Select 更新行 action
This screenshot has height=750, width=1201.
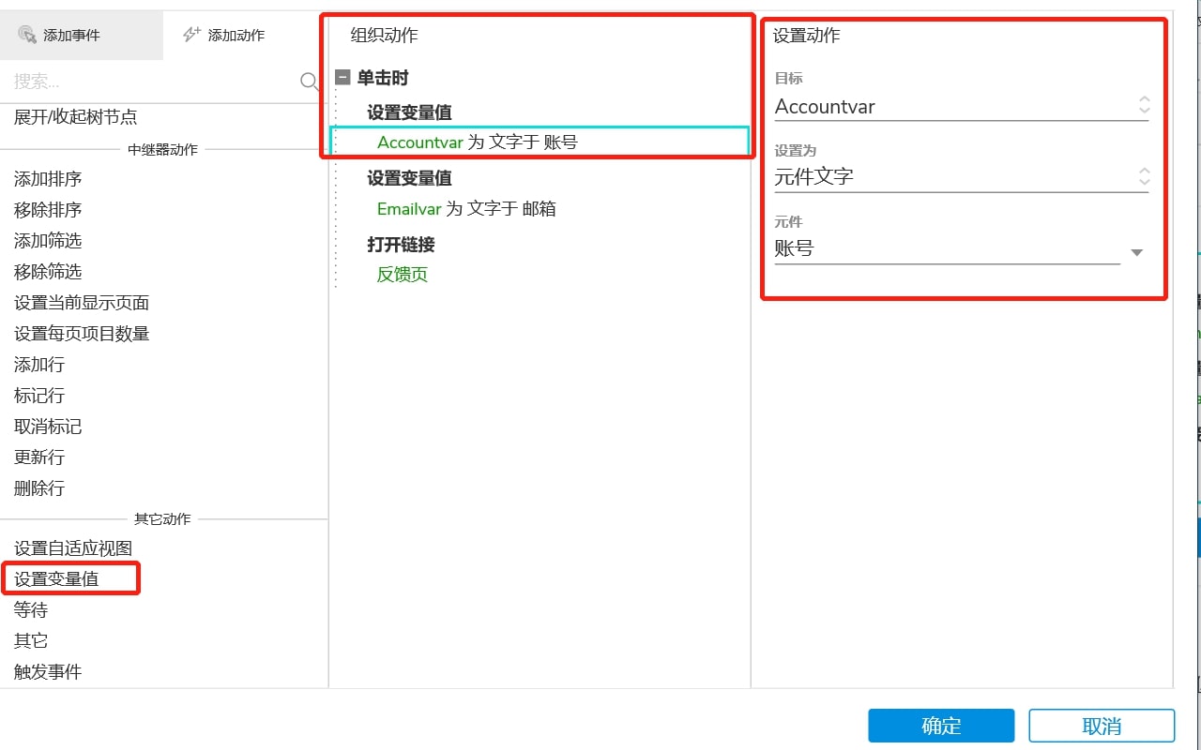pyautogui.click(x=39, y=457)
